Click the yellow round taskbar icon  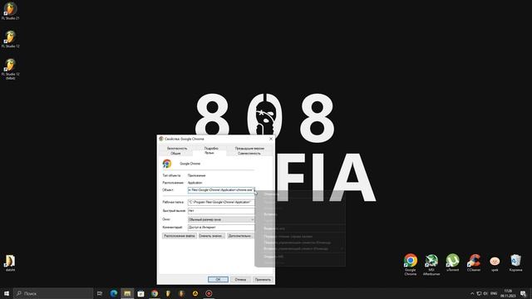click(x=195, y=293)
